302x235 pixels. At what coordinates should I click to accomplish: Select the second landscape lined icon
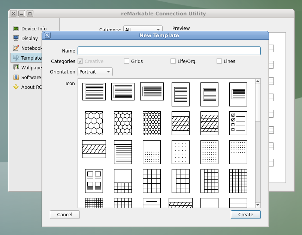(123, 91)
